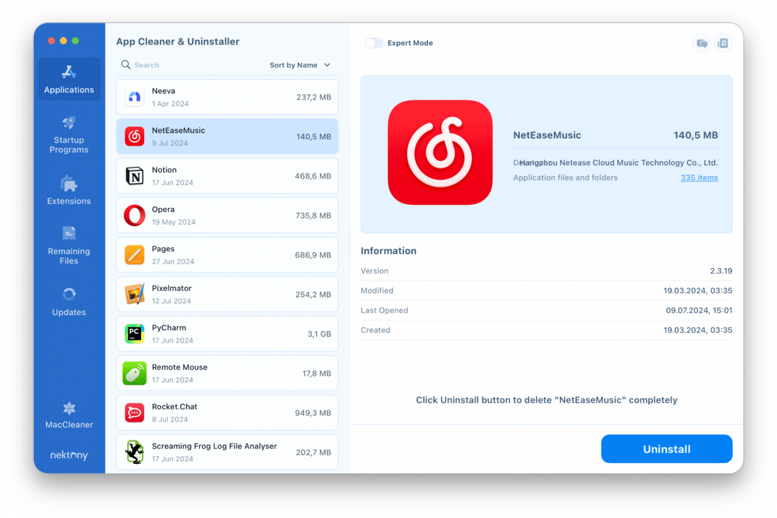Open the Sort by Name dropdown

pyautogui.click(x=293, y=65)
